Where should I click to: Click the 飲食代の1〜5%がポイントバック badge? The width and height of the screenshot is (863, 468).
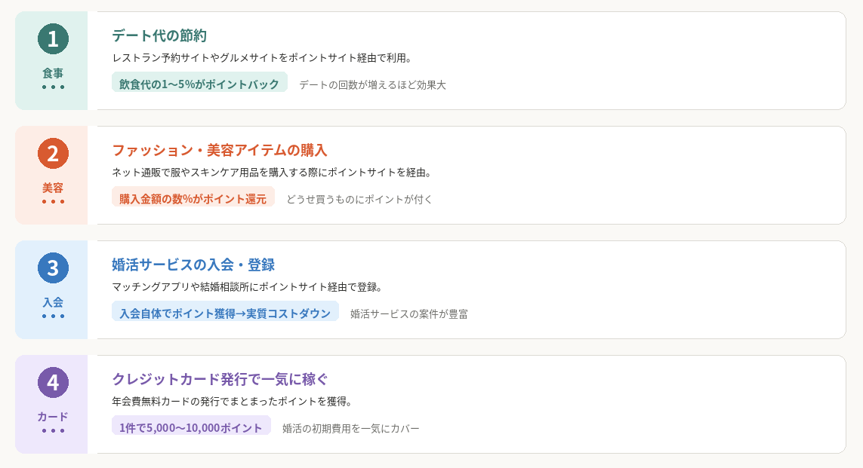[x=199, y=84]
